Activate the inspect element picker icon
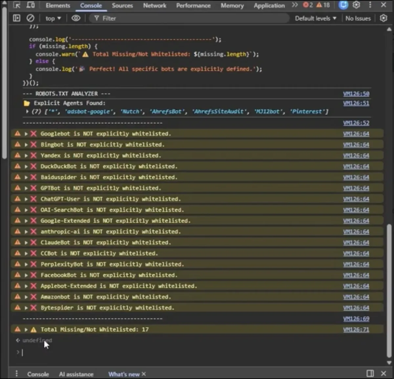Screen dimensions: 394x379 point(17,5)
